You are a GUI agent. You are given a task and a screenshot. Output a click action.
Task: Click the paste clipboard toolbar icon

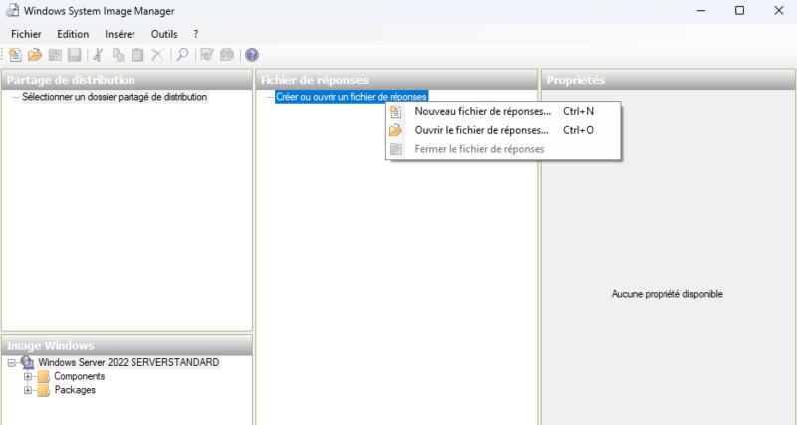point(137,55)
